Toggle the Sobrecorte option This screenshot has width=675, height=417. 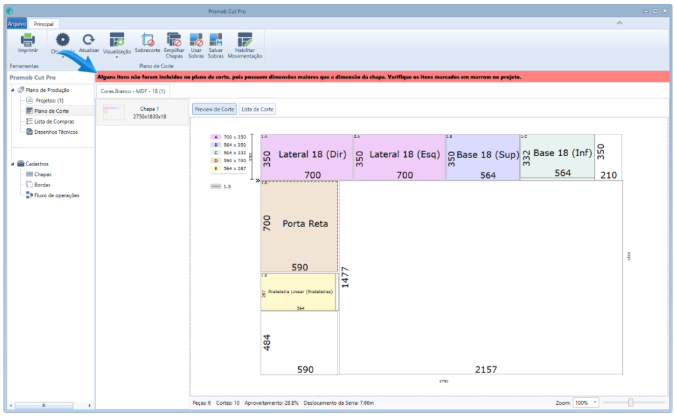[x=147, y=40]
